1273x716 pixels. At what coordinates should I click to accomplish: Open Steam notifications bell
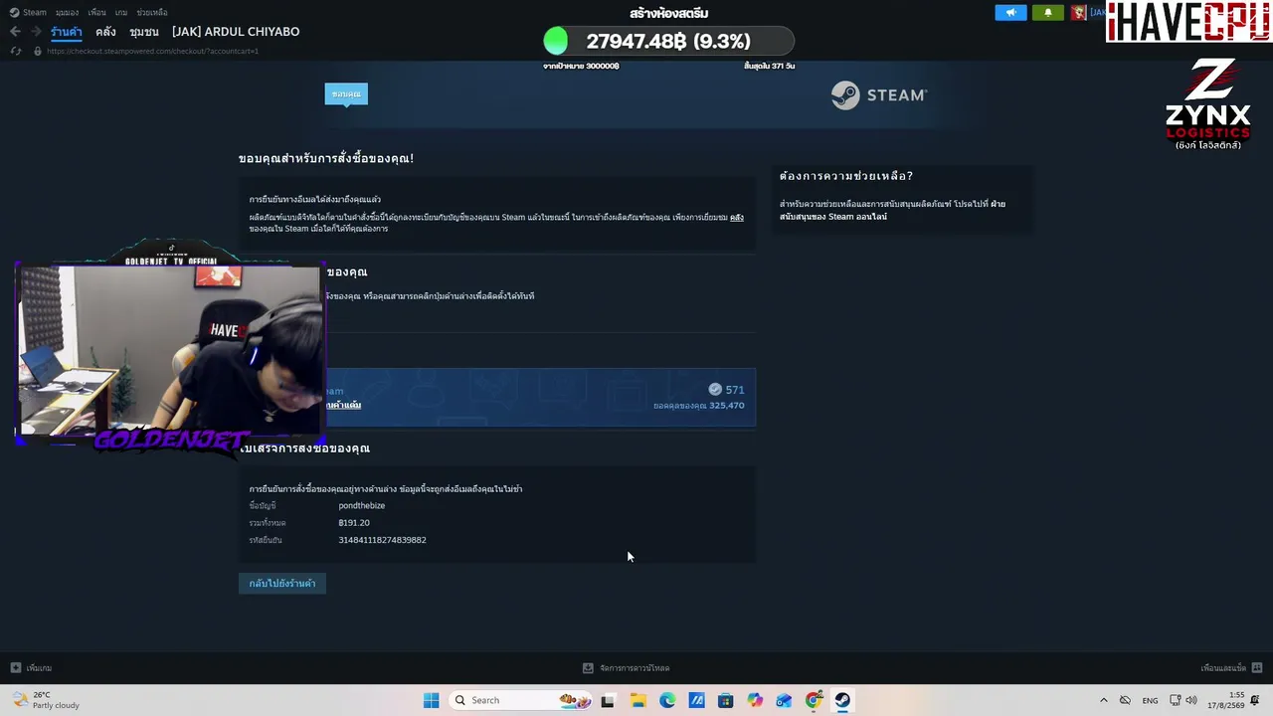tap(1047, 13)
